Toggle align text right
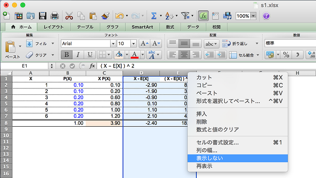 click(x=196, y=55)
